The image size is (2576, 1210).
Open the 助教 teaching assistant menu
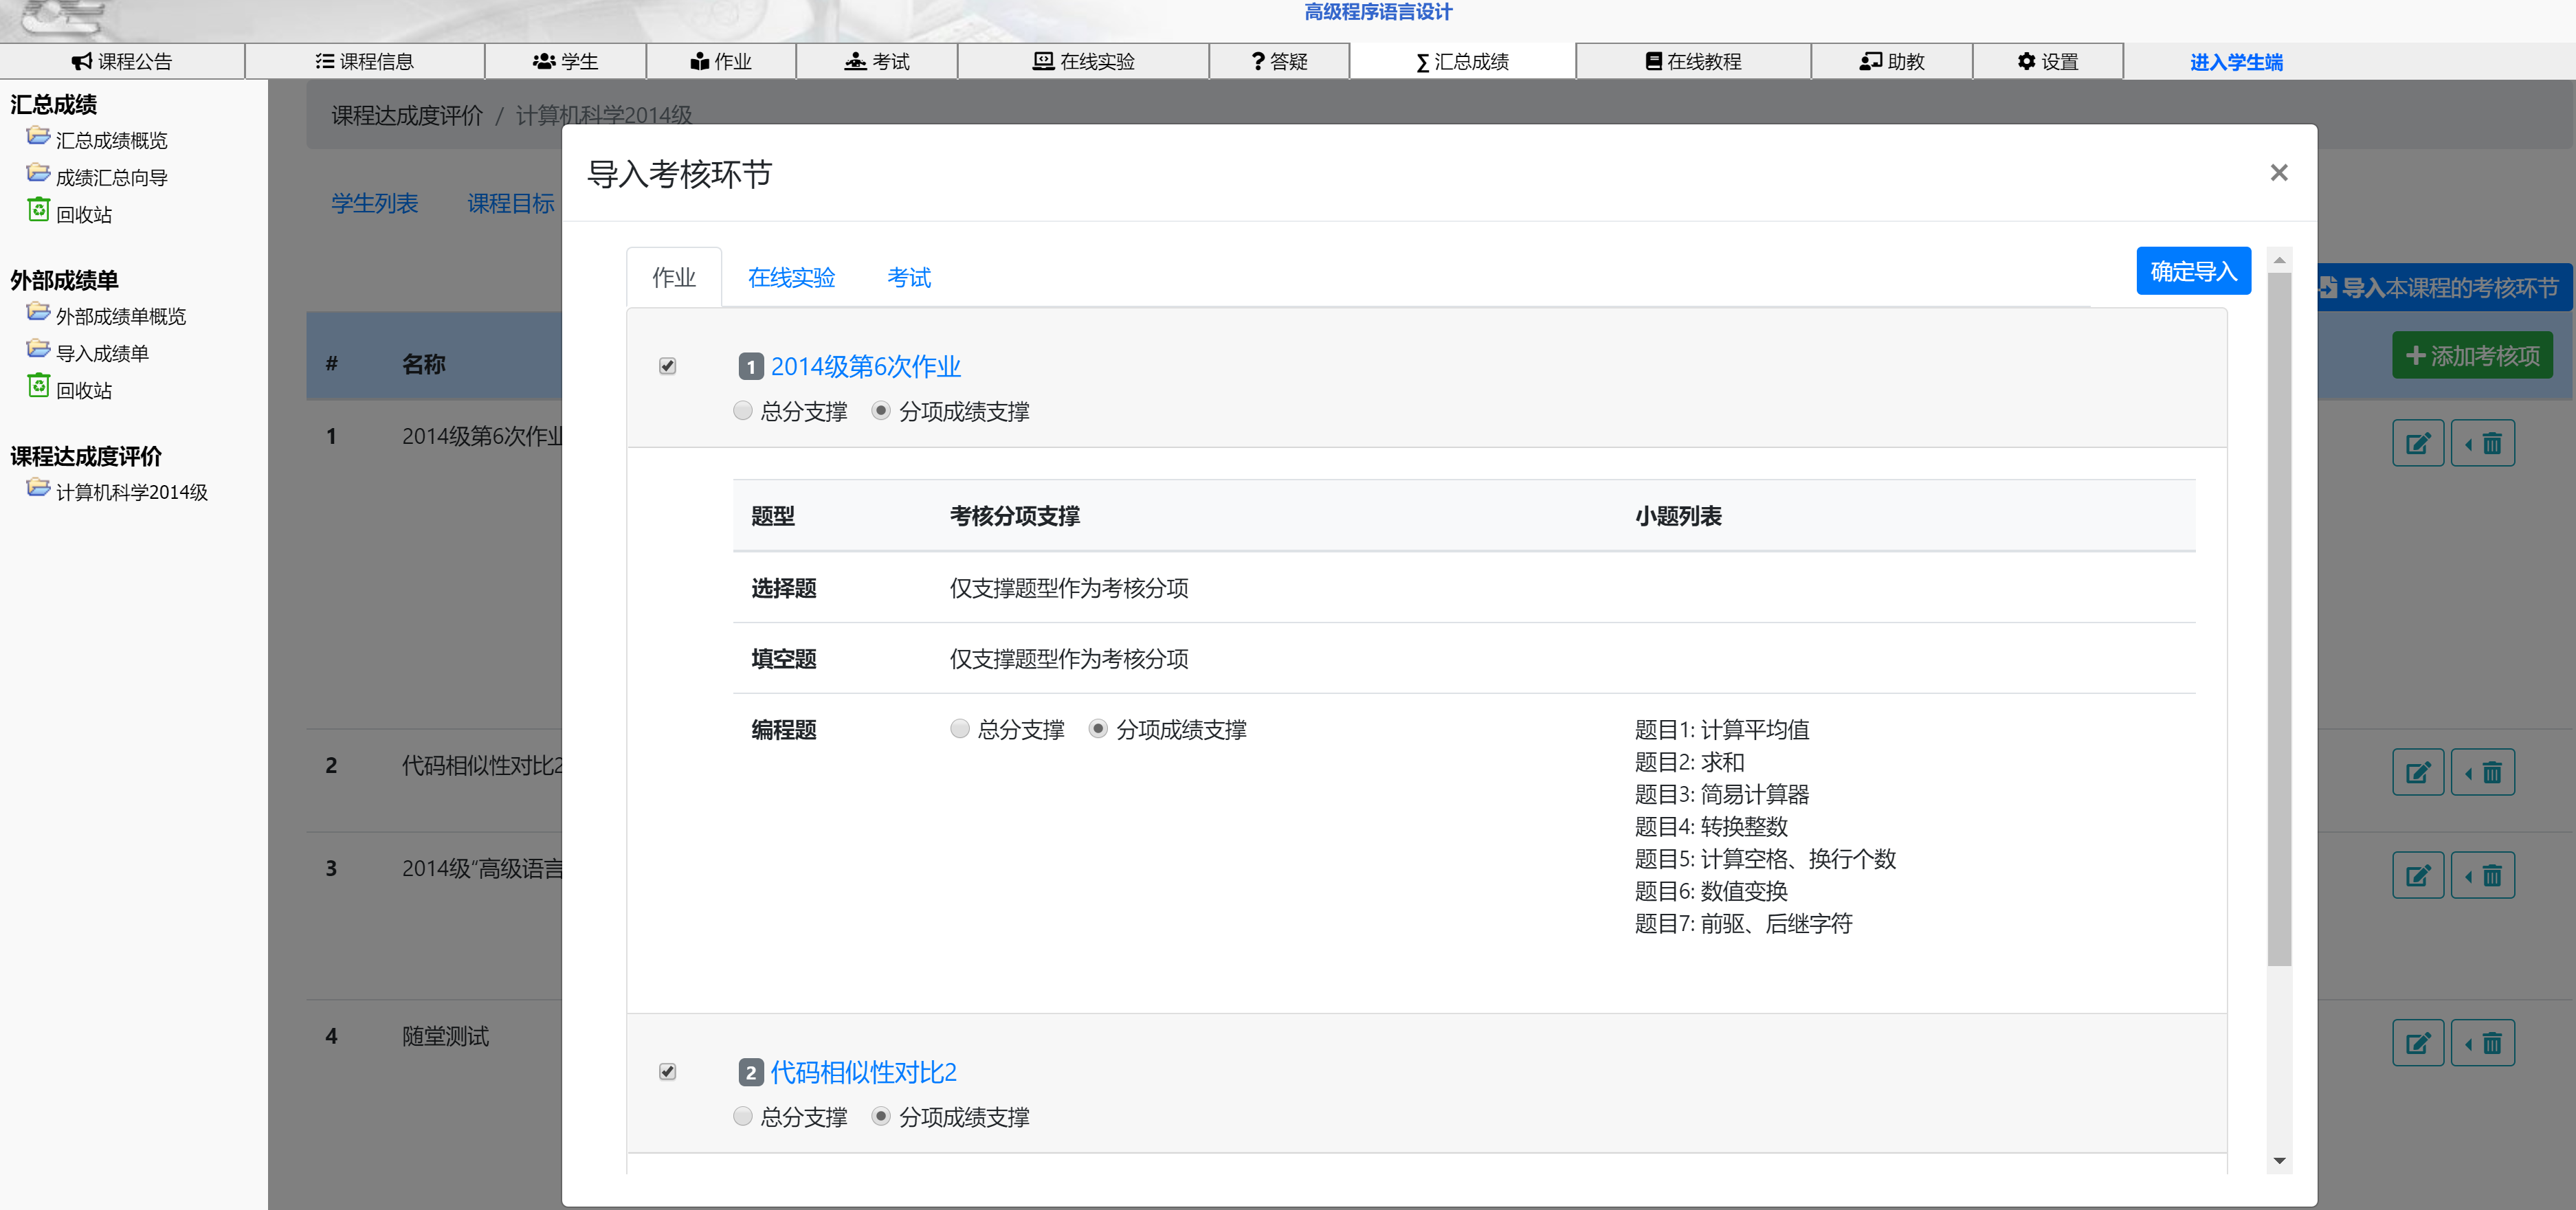[1892, 62]
